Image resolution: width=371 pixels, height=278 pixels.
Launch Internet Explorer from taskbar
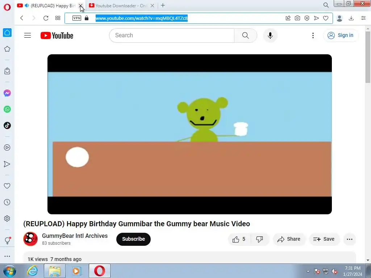click(32, 271)
